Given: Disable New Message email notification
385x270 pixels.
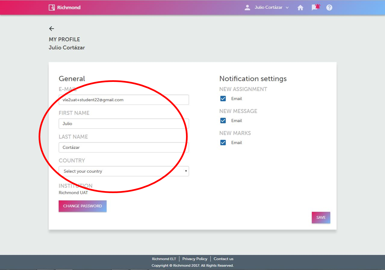Looking at the screenshot, I should 223,121.
